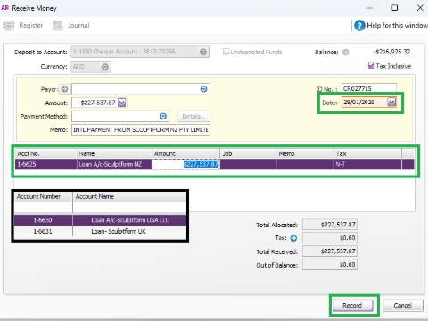Toggle the Tax Inclusive checkbox

(371, 65)
